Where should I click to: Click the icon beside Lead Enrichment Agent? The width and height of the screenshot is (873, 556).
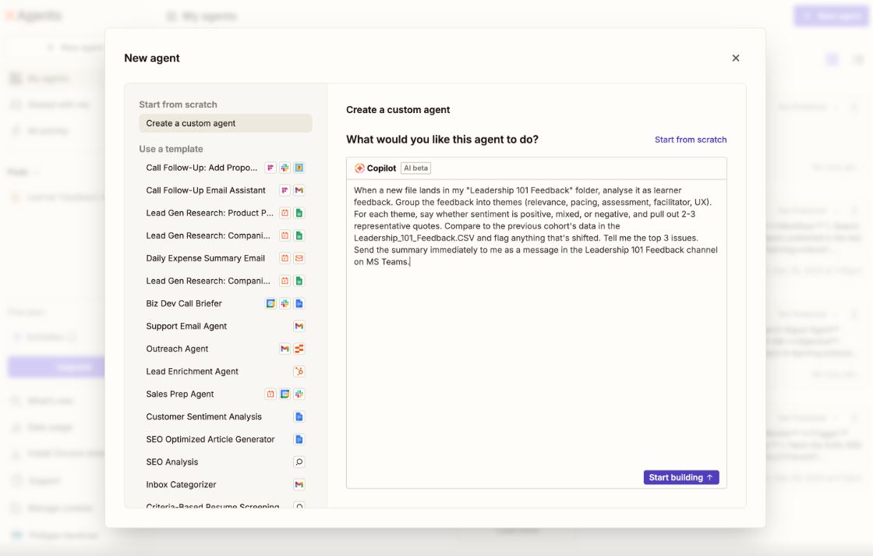(x=299, y=370)
